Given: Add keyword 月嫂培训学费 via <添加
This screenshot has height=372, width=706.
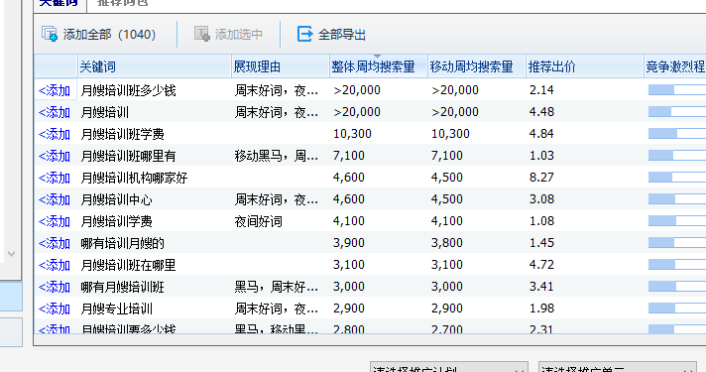Looking at the screenshot, I should point(55,221).
